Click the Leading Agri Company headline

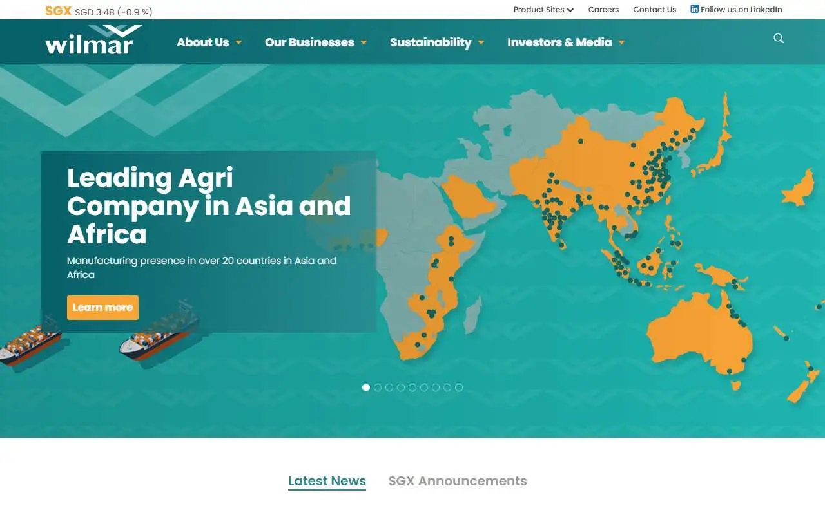click(x=209, y=206)
